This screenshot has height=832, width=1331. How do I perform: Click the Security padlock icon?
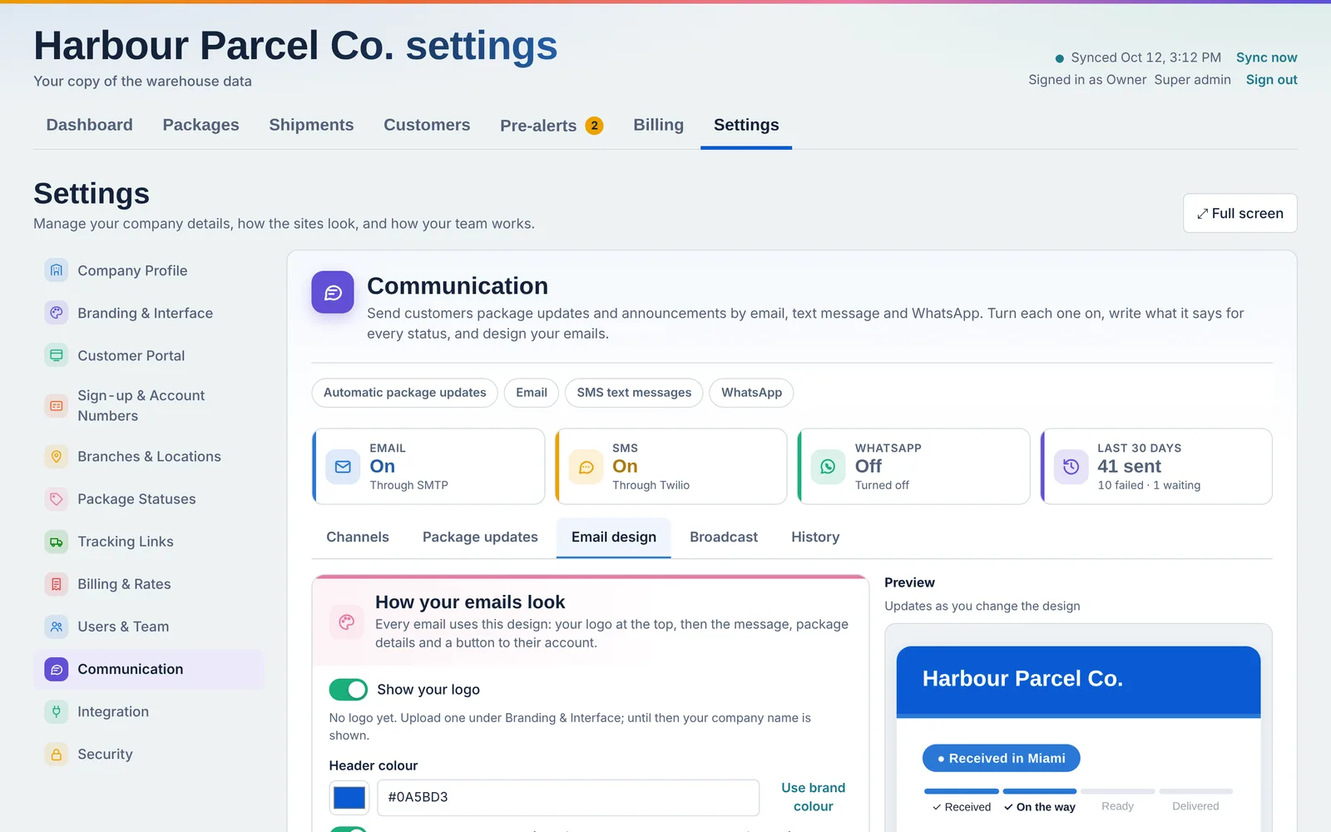(57, 755)
